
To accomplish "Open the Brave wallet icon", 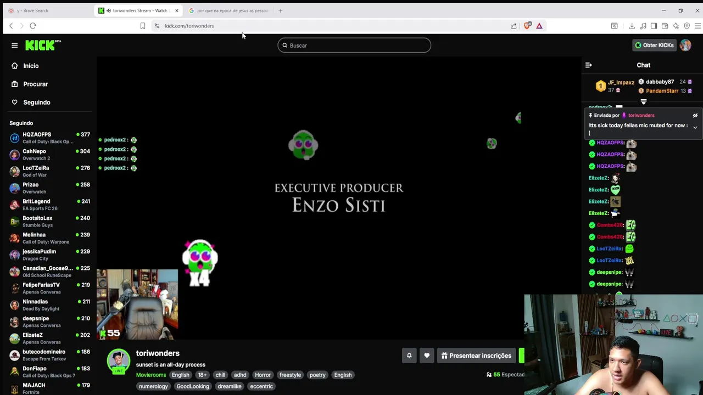I will 665,26.
